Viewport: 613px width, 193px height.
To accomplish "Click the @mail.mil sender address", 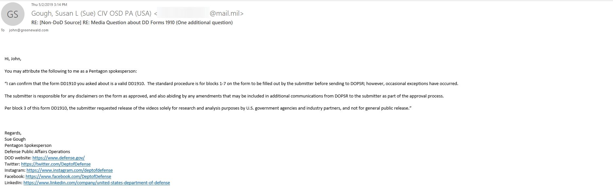I will [227, 13].
